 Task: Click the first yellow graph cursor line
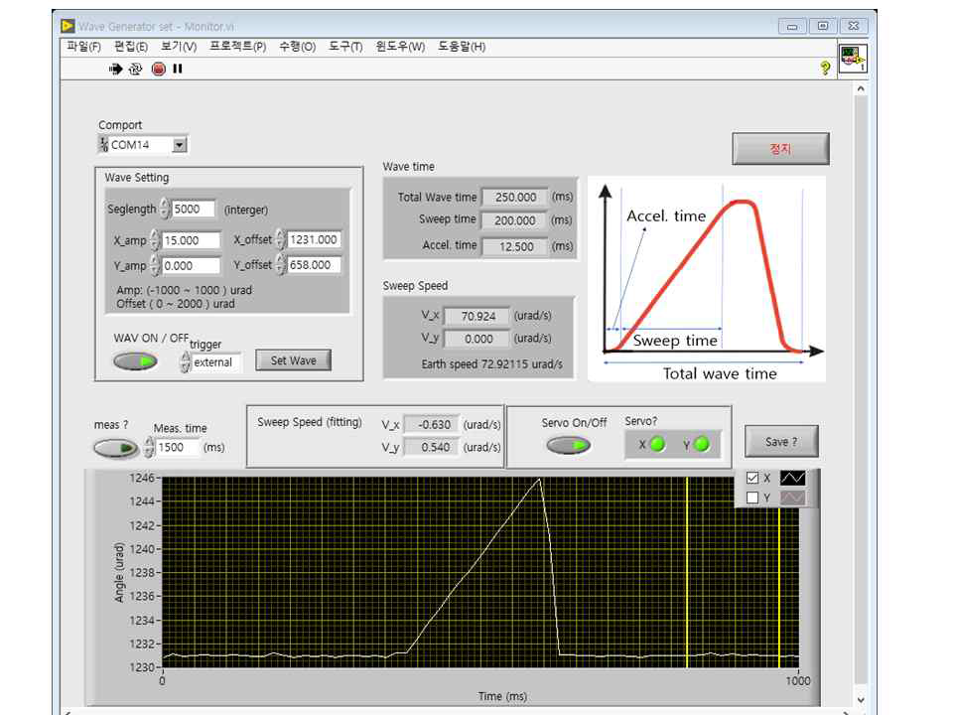coord(687,572)
